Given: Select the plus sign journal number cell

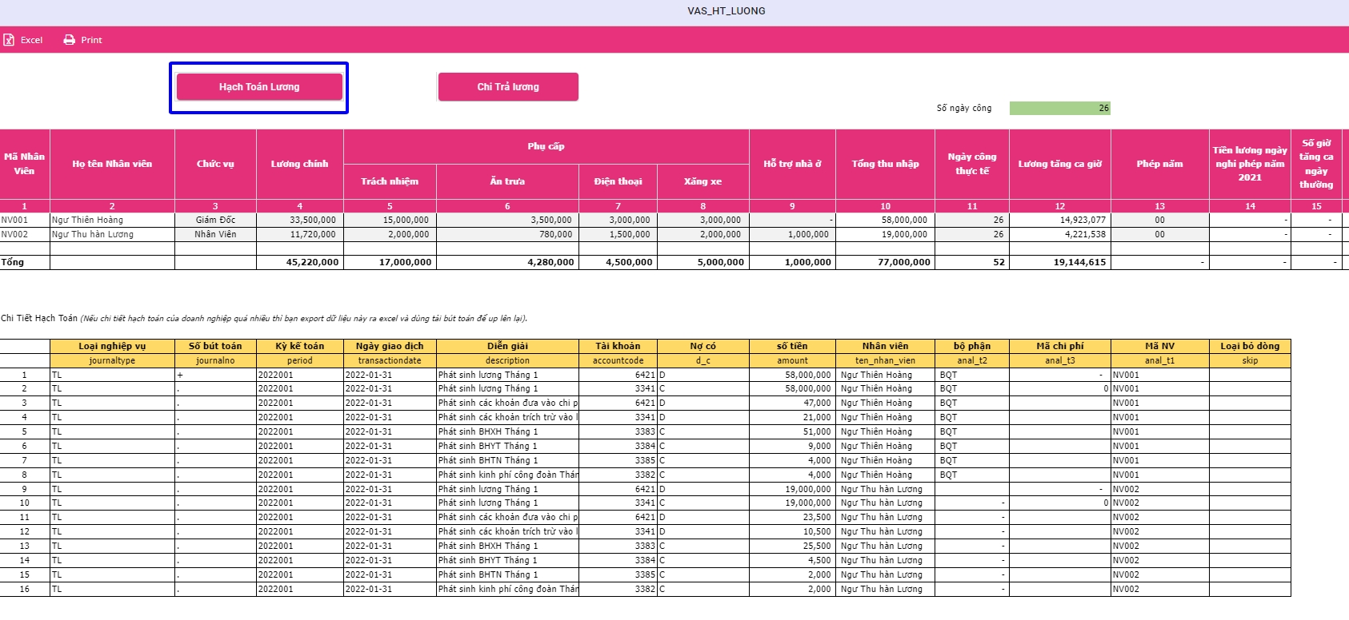Looking at the screenshot, I should coord(215,375).
